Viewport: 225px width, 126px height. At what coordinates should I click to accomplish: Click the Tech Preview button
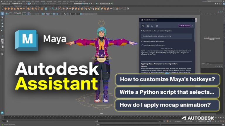pos(185,26)
